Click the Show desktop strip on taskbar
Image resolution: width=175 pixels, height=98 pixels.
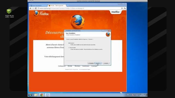[147, 95]
